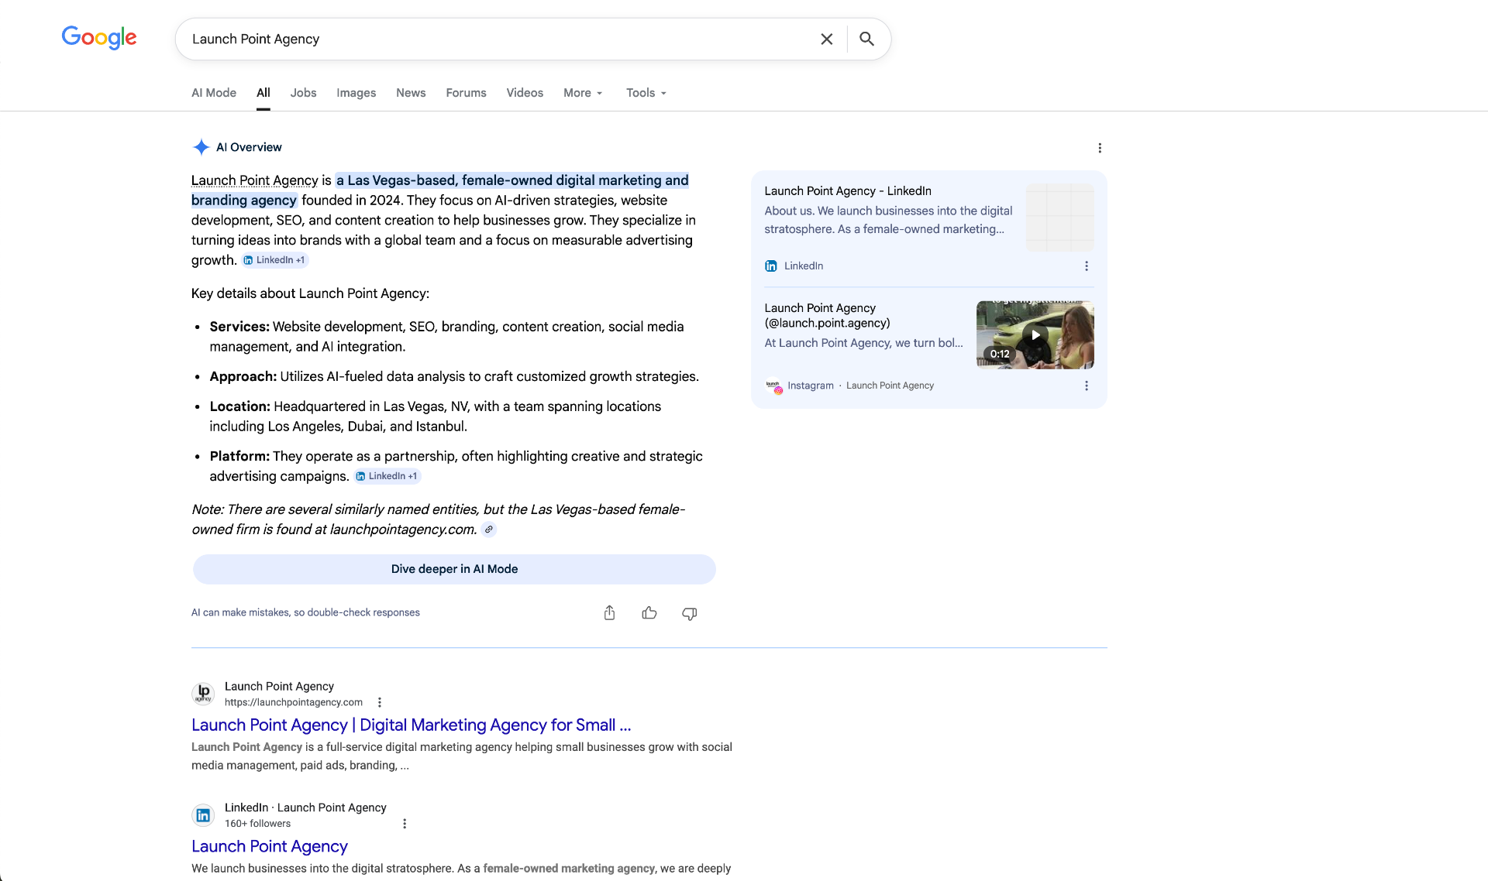Click the Launch Point Agency site favicon
Viewport: 1488px width, 881px height.
203,694
